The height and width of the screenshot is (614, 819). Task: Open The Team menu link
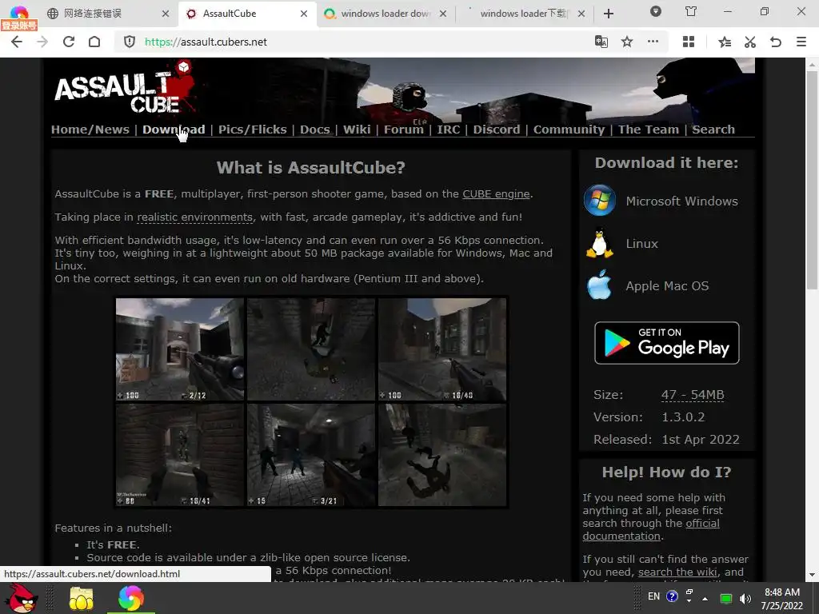coord(648,130)
